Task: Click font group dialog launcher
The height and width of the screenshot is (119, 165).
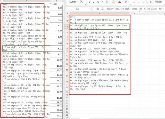Action: (x=130, y=5)
